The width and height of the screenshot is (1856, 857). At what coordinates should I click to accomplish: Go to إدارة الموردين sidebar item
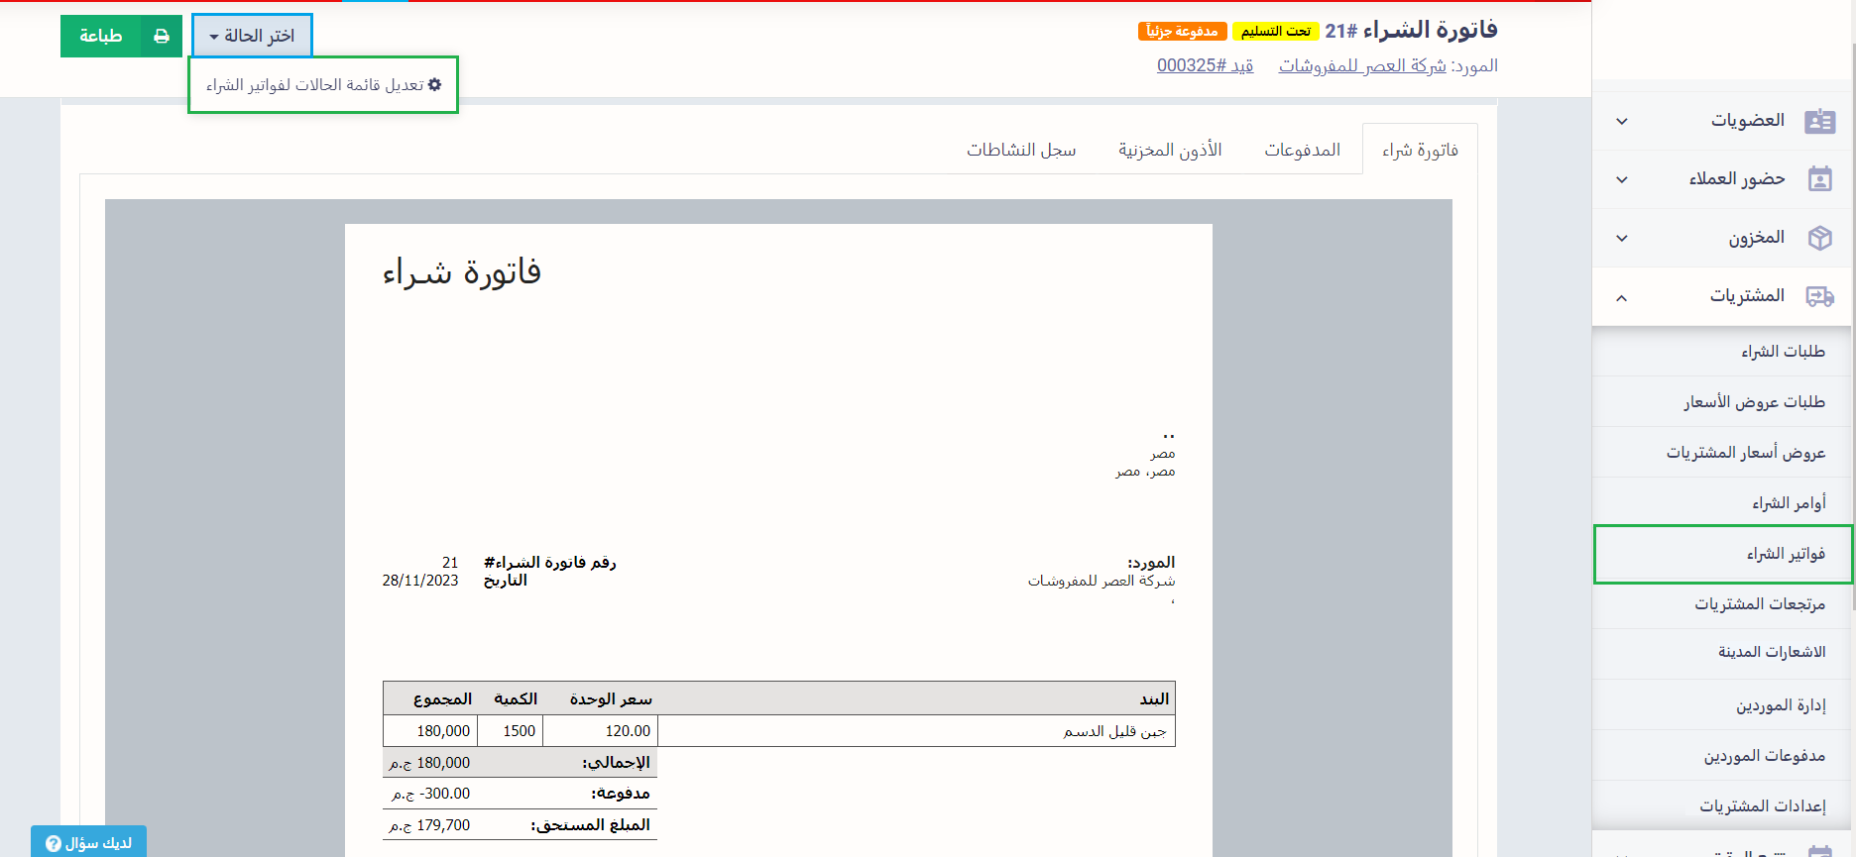[1780, 705]
